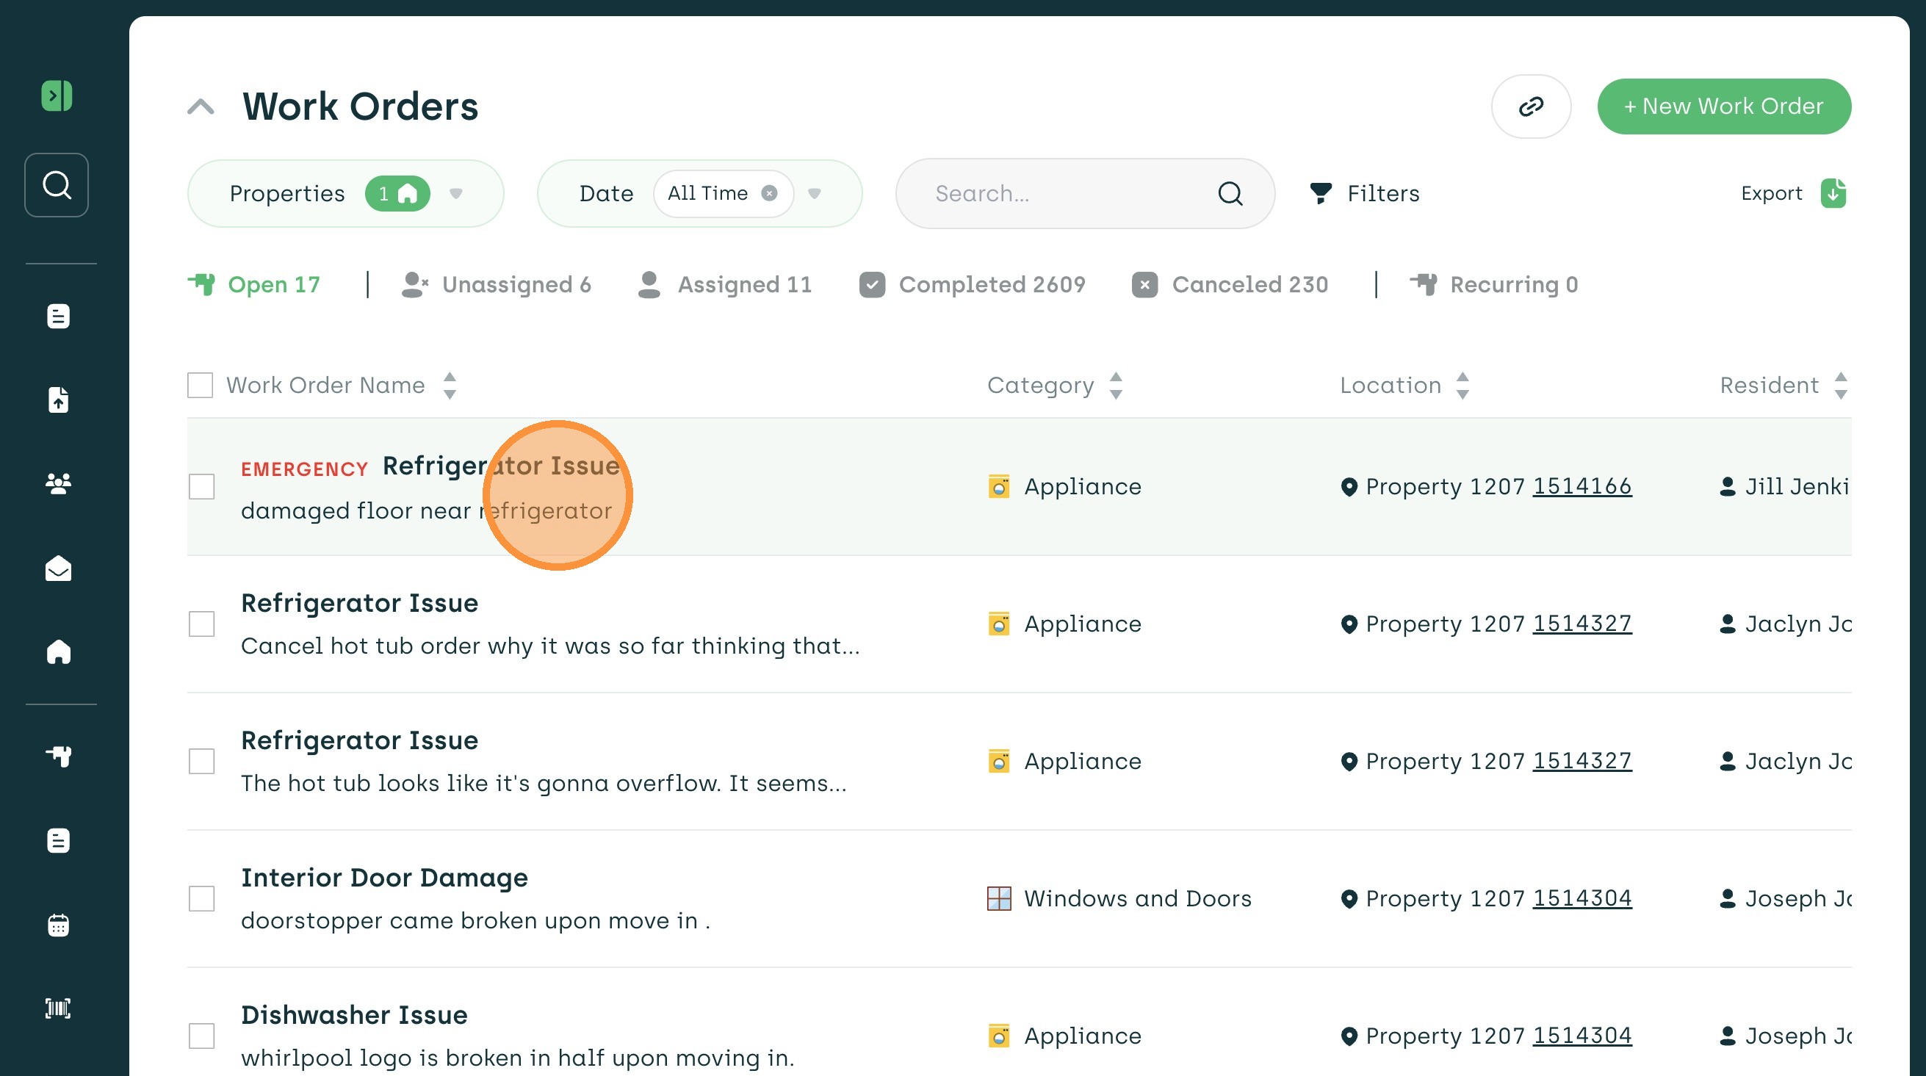
Task: Open the calendar icon in sidebar
Action: [x=57, y=925]
